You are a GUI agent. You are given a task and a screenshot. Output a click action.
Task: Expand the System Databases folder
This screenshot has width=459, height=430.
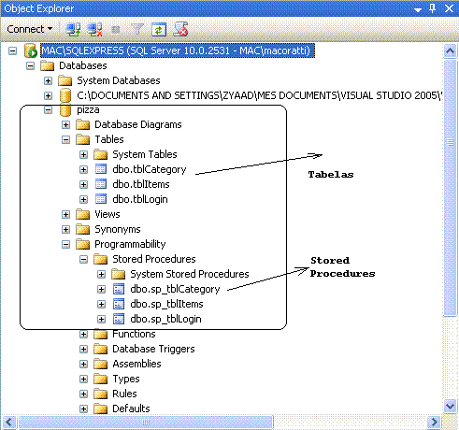(48, 80)
